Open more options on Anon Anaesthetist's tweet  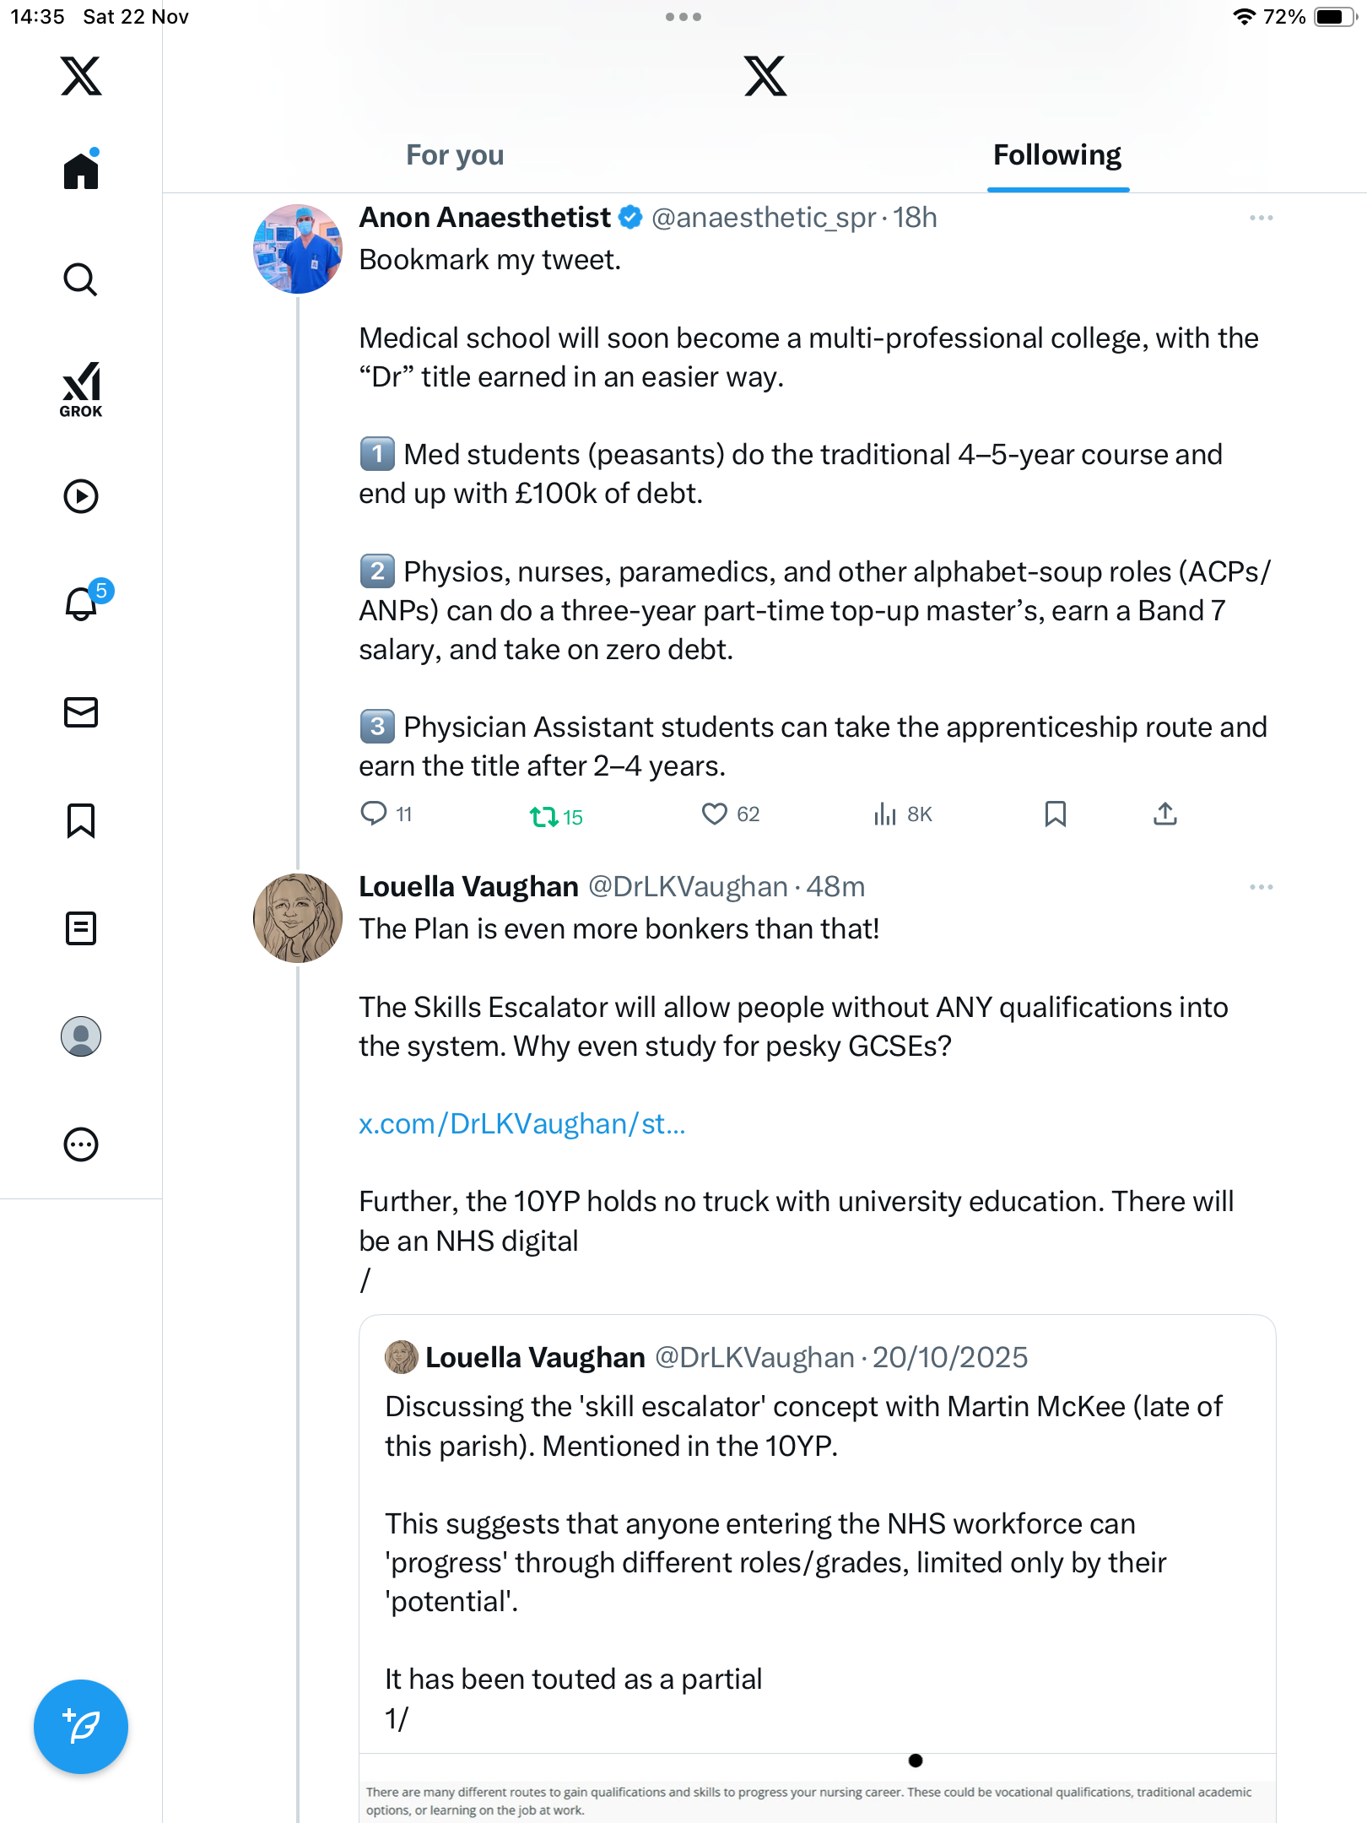pos(1261,218)
